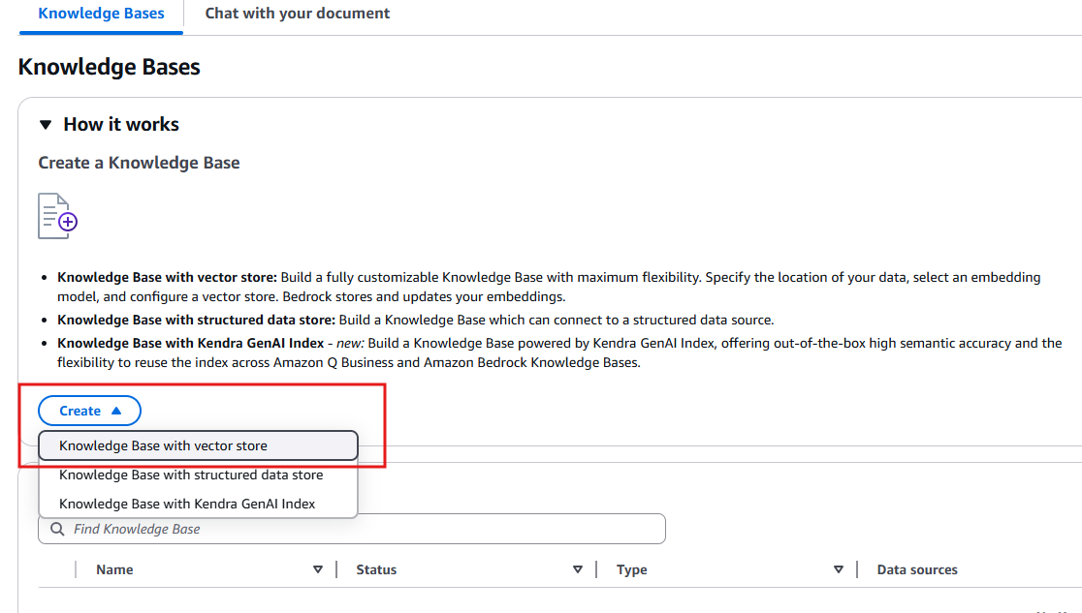This screenshot has width=1082, height=613.
Task: Click the triangle beside How it works
Action: click(46, 124)
